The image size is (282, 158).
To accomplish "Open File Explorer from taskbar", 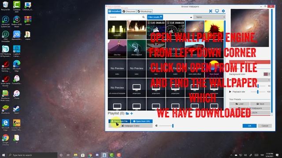I will coord(75,155).
